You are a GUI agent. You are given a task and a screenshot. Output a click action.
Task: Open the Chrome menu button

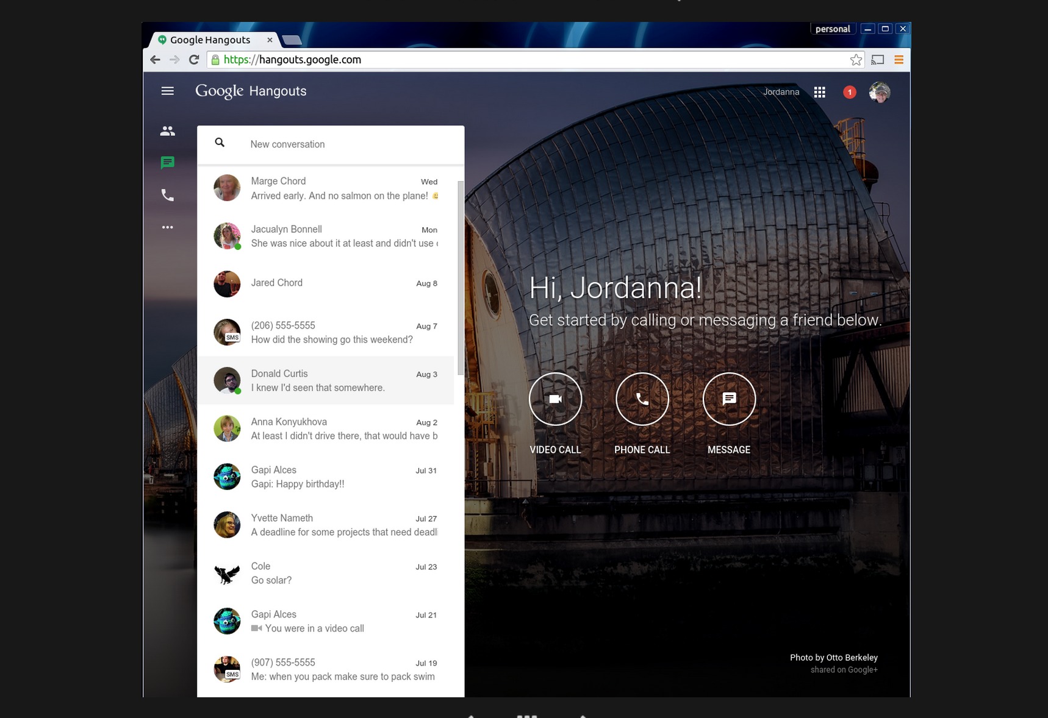[x=899, y=60]
